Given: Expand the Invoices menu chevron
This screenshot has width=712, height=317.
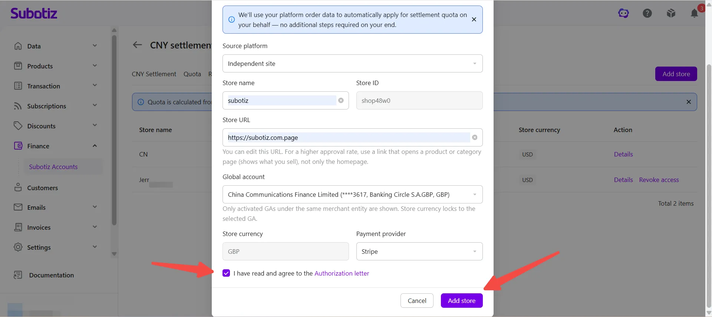Looking at the screenshot, I should 95,227.
